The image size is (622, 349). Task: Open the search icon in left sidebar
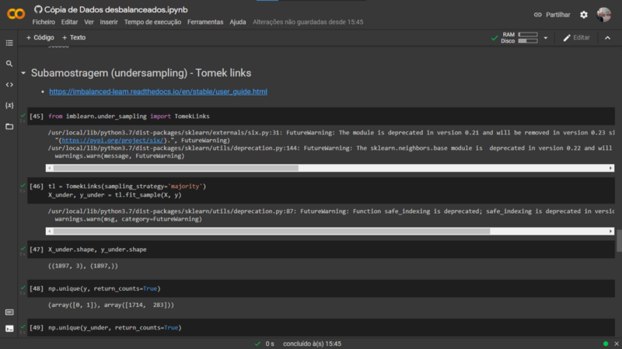tap(9, 64)
